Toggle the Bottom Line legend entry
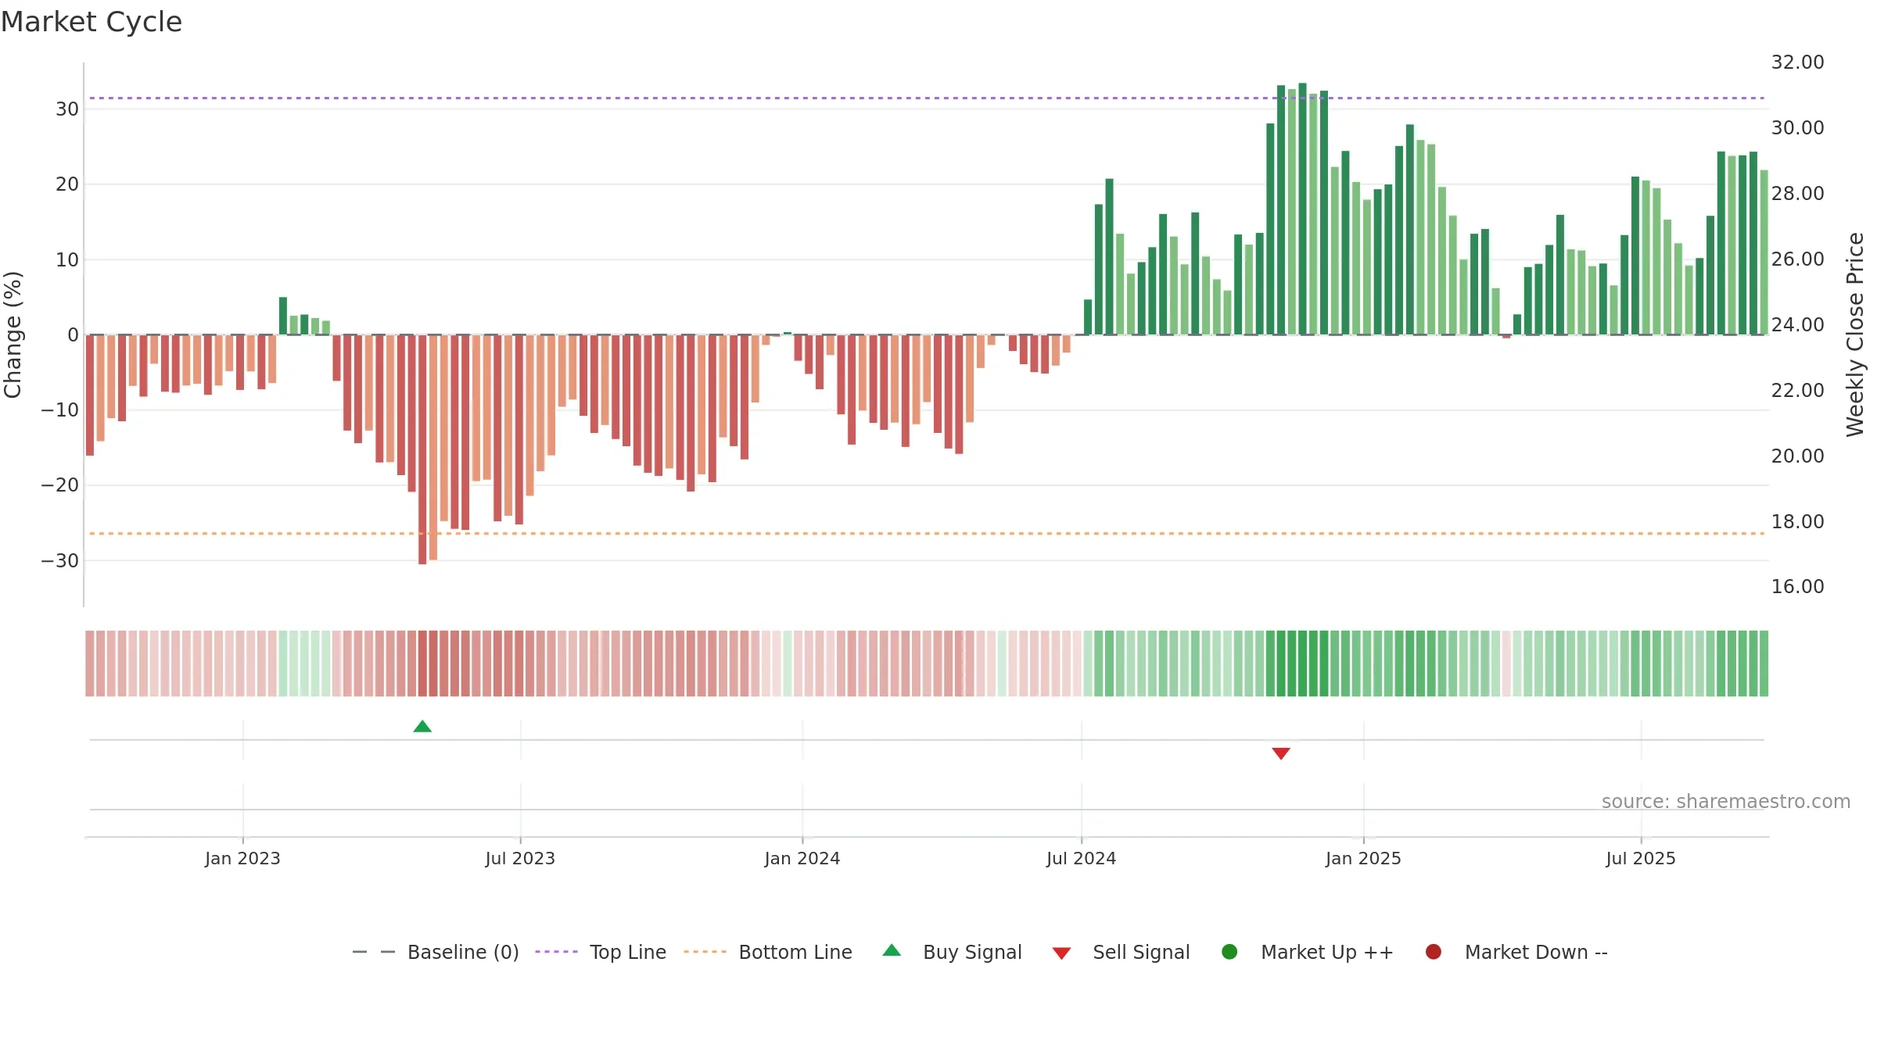 [x=768, y=952]
